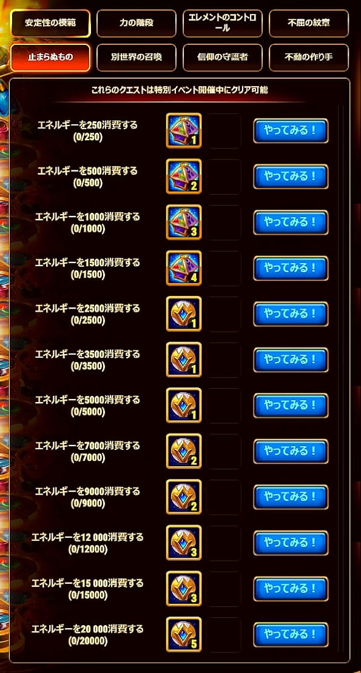The image size is (361, 673).
Task: Click やってみる！ for 250 energy quest
Action: (291, 130)
